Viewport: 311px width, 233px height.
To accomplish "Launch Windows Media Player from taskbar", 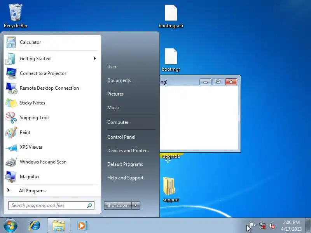I will tap(82, 226).
